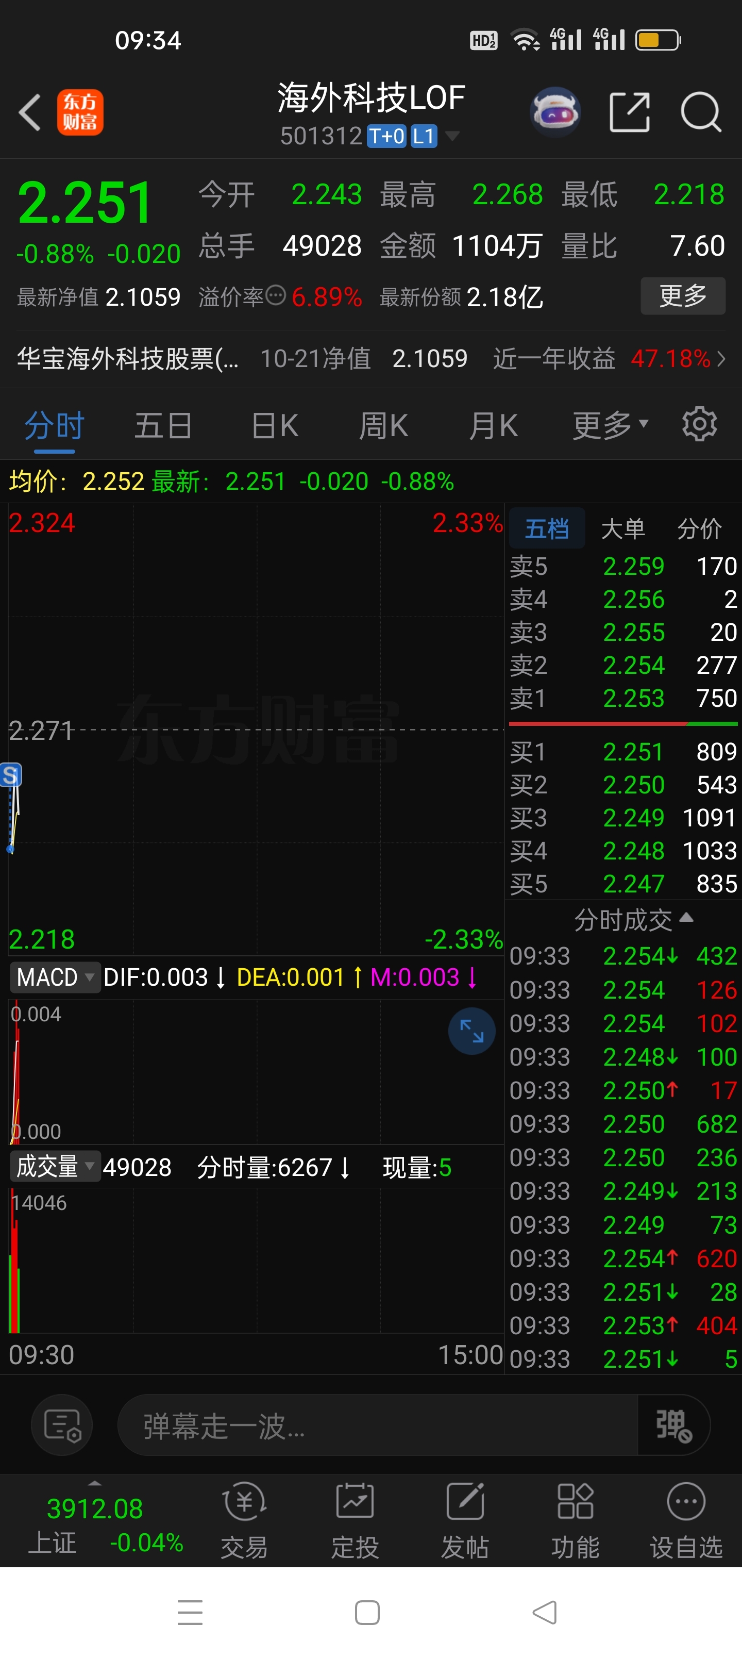Tap the 海外科技LOF title

point(370,98)
